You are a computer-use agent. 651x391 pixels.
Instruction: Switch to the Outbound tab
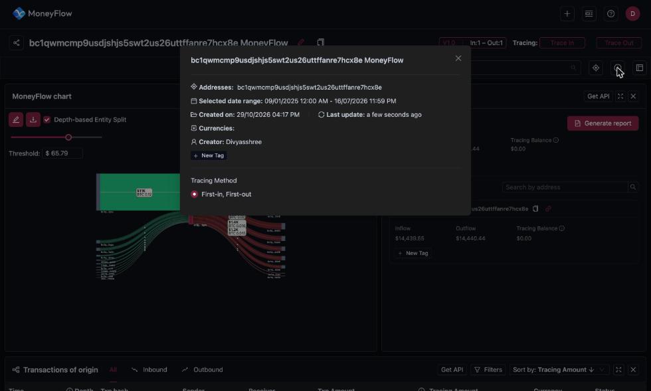pyautogui.click(x=202, y=370)
